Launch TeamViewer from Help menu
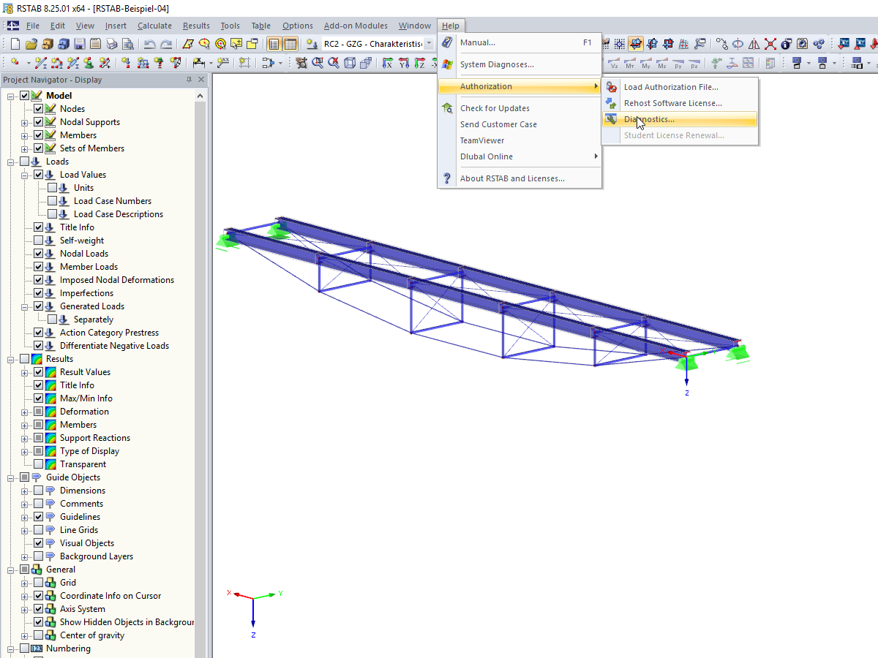 tap(519, 140)
